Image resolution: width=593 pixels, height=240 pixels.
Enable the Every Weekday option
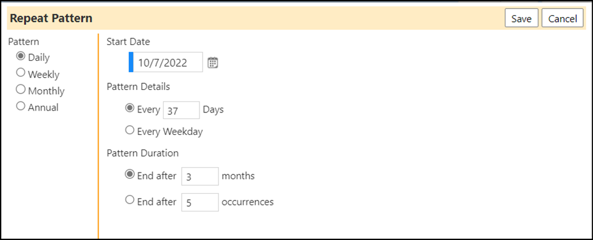click(130, 130)
